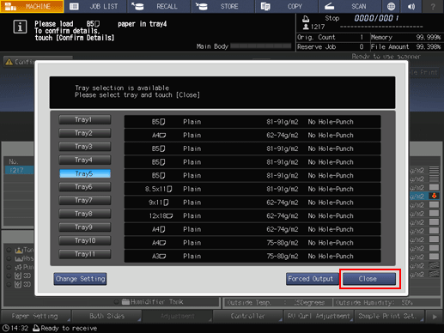
Task: Open the MACHINE tab
Action: coord(32,6)
